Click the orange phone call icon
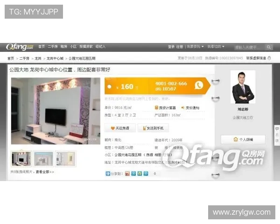The height and width of the screenshot is (224, 280). (199, 85)
